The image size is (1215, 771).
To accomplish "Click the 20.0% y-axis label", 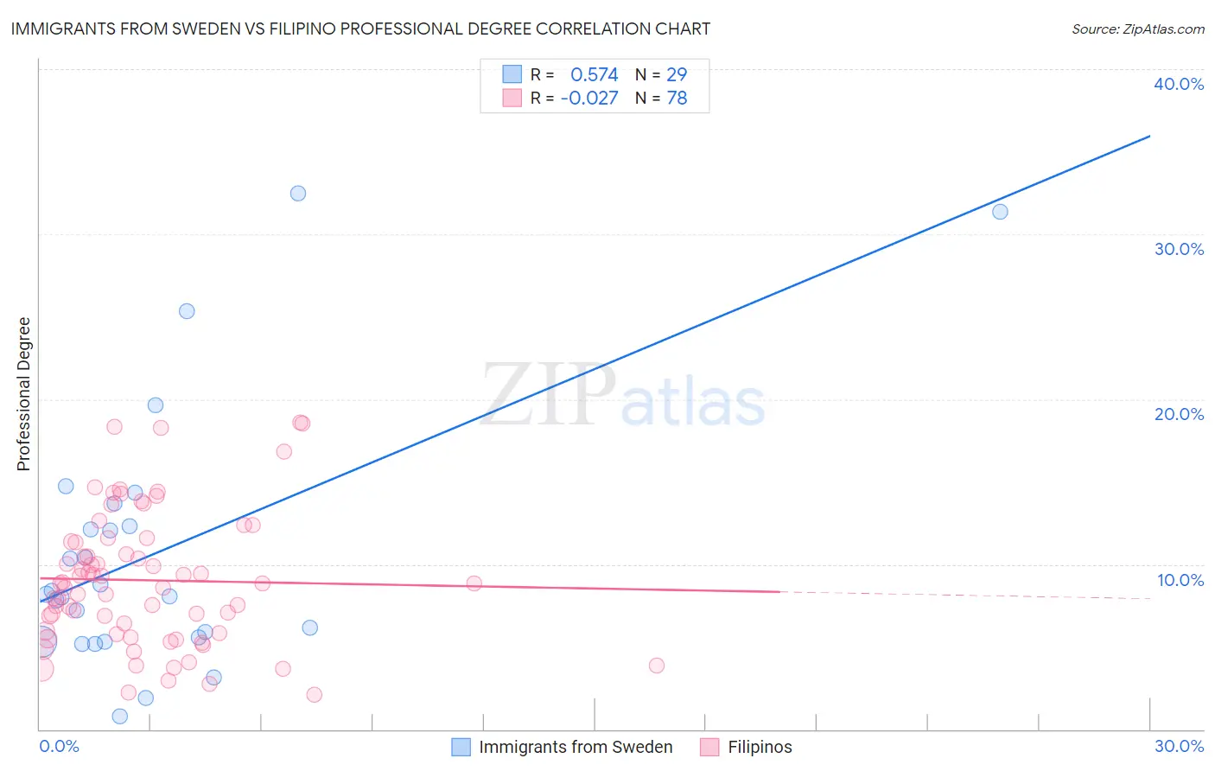I will [x=1179, y=414].
